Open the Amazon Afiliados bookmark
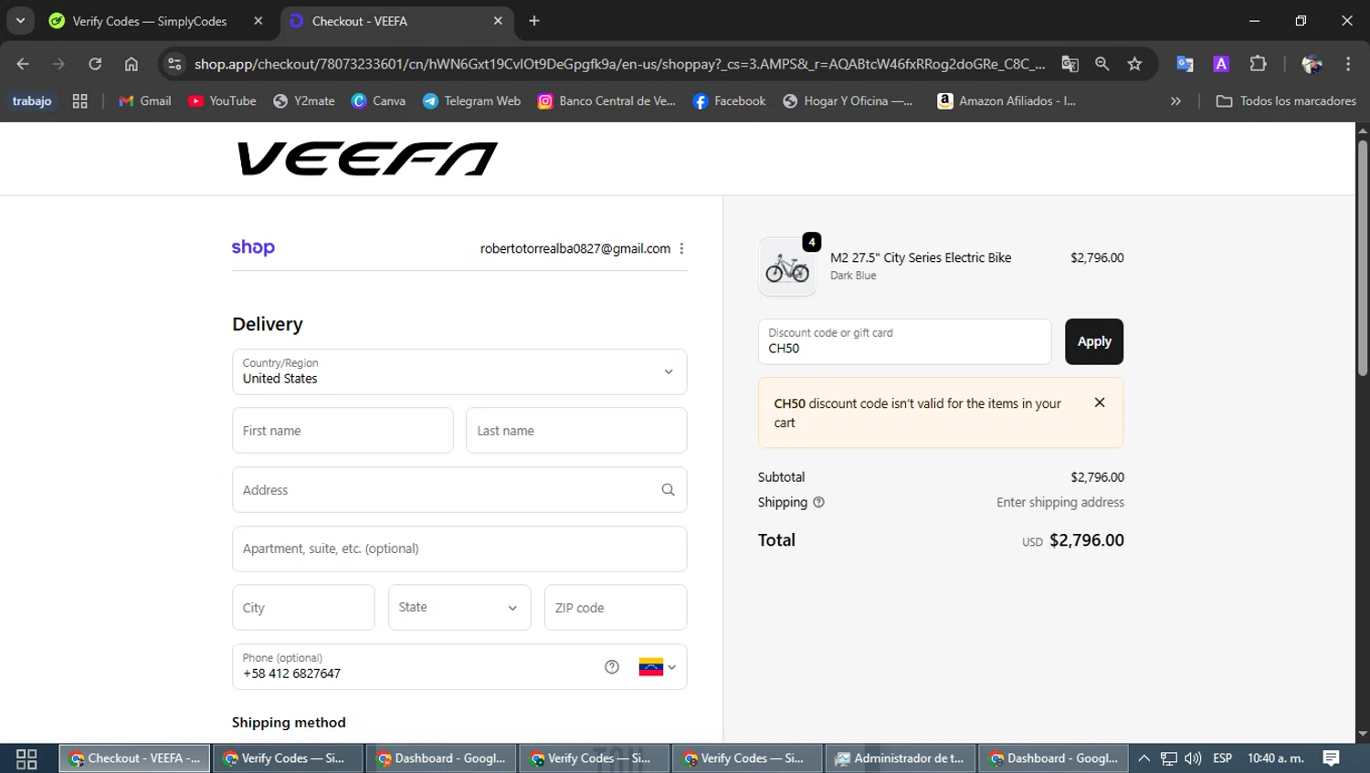Screen dimensions: 1370x773 click(1007, 101)
